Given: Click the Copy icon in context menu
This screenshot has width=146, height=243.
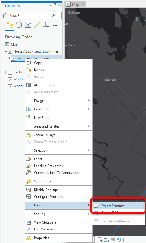Looking at the screenshot, I should (x=29, y=63).
